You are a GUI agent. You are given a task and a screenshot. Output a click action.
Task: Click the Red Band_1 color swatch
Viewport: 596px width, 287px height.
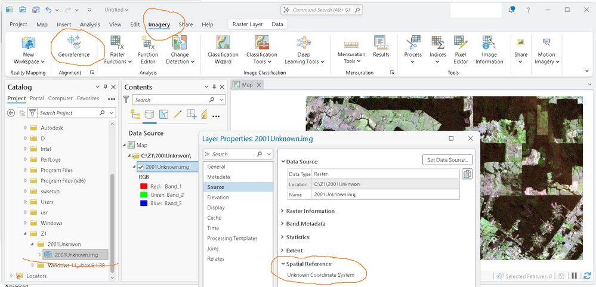pos(144,186)
